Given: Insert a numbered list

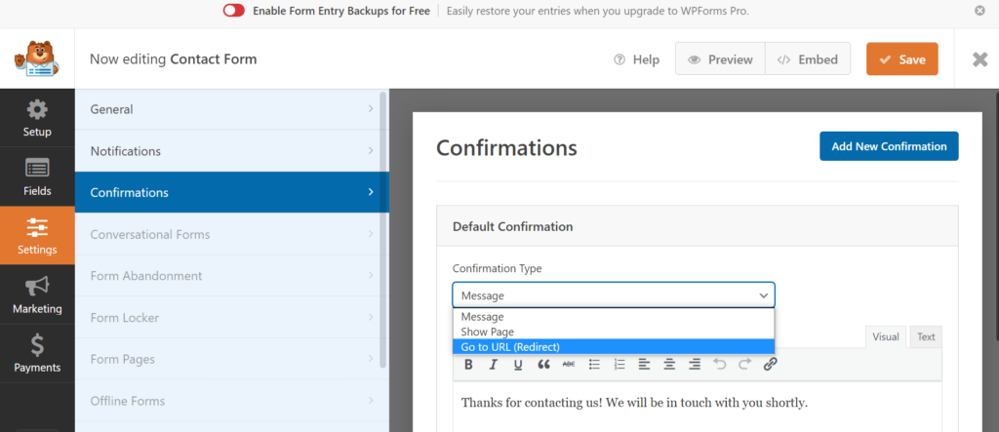Looking at the screenshot, I should pos(619,365).
